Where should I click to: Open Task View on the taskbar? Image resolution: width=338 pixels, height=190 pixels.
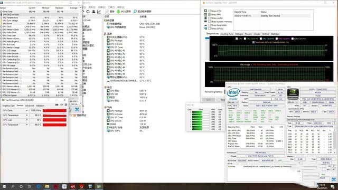click(x=30, y=186)
